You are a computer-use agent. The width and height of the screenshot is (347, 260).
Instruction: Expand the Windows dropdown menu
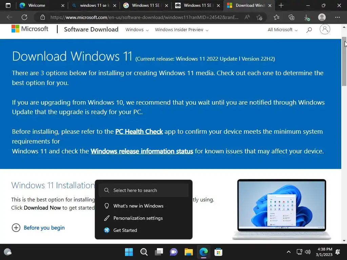pyautogui.click(x=137, y=30)
